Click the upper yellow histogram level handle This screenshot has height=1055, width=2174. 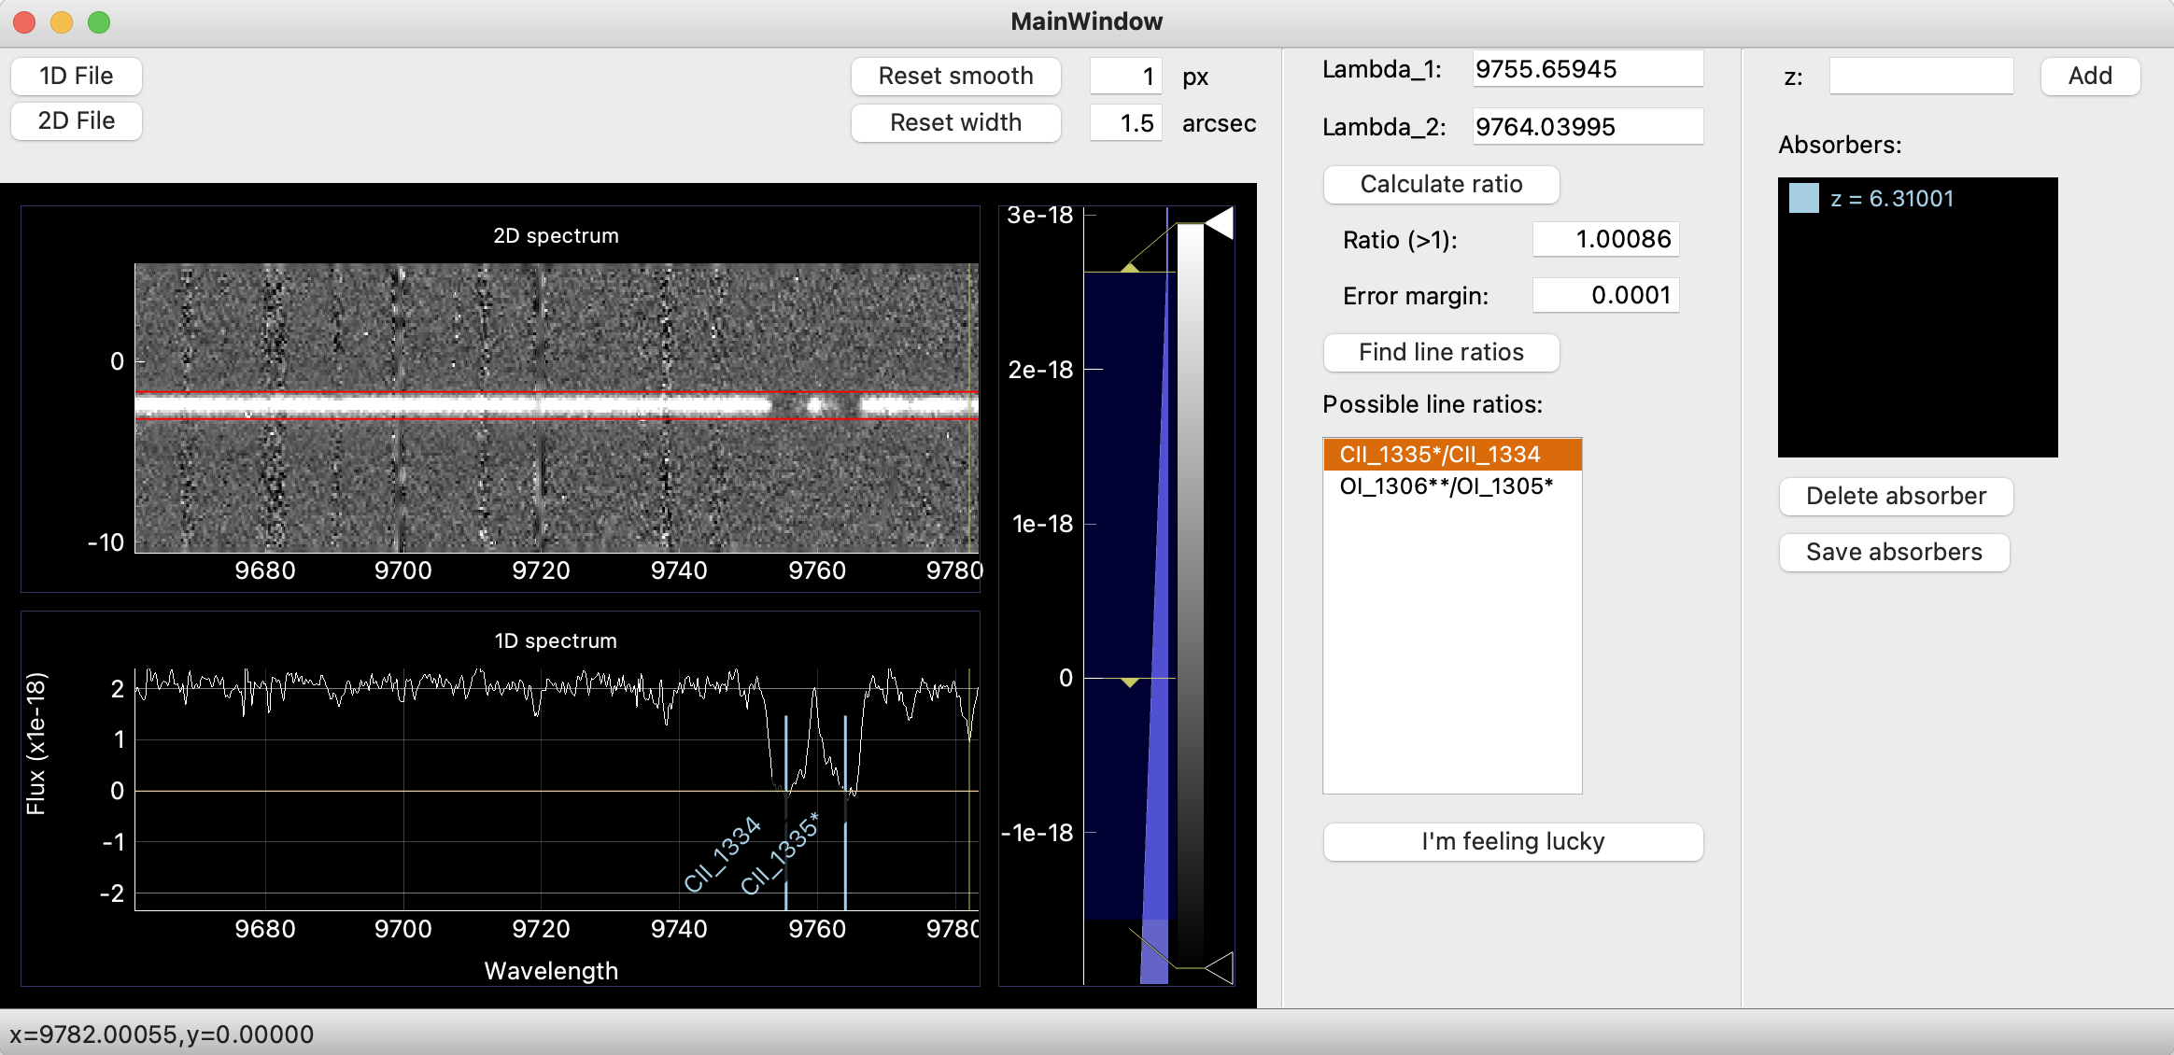pos(1130,268)
